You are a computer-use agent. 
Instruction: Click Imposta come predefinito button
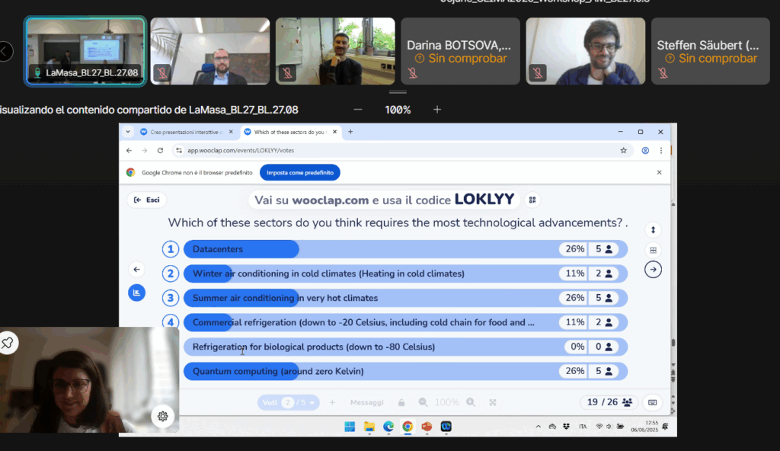tap(300, 173)
